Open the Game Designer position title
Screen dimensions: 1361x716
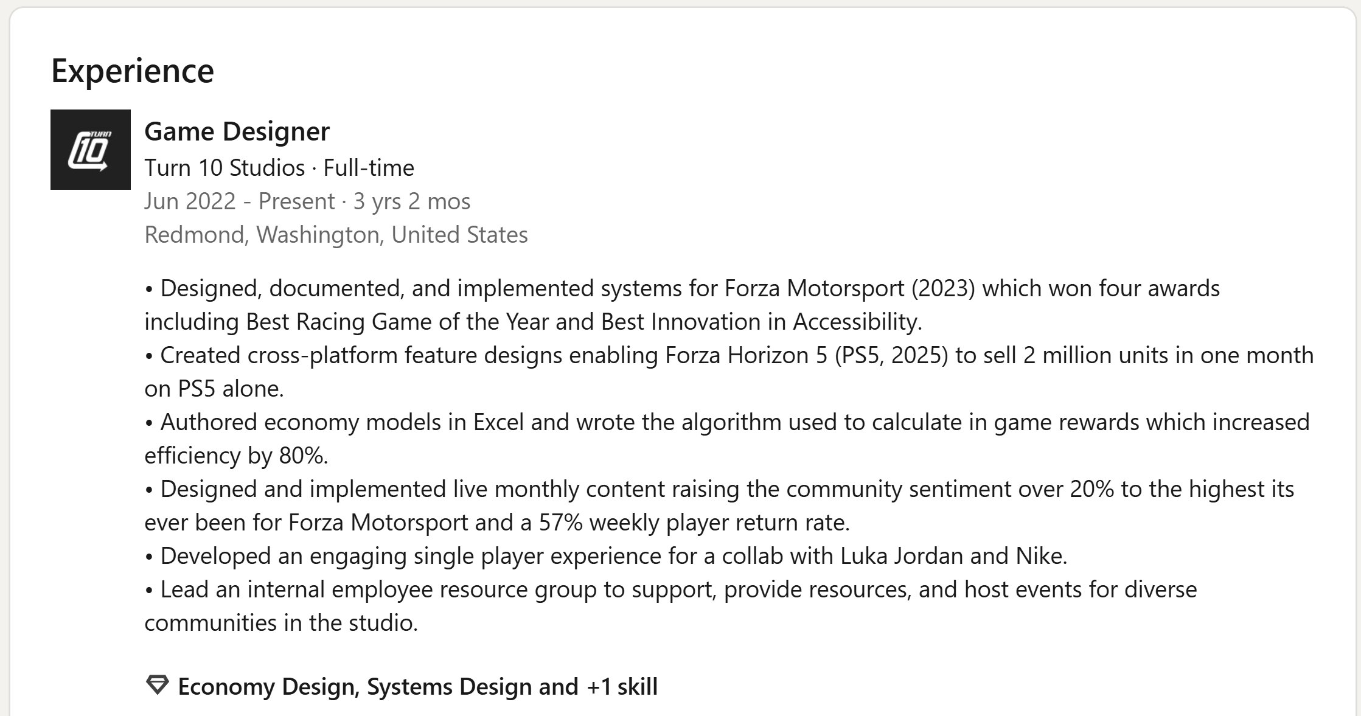click(237, 131)
